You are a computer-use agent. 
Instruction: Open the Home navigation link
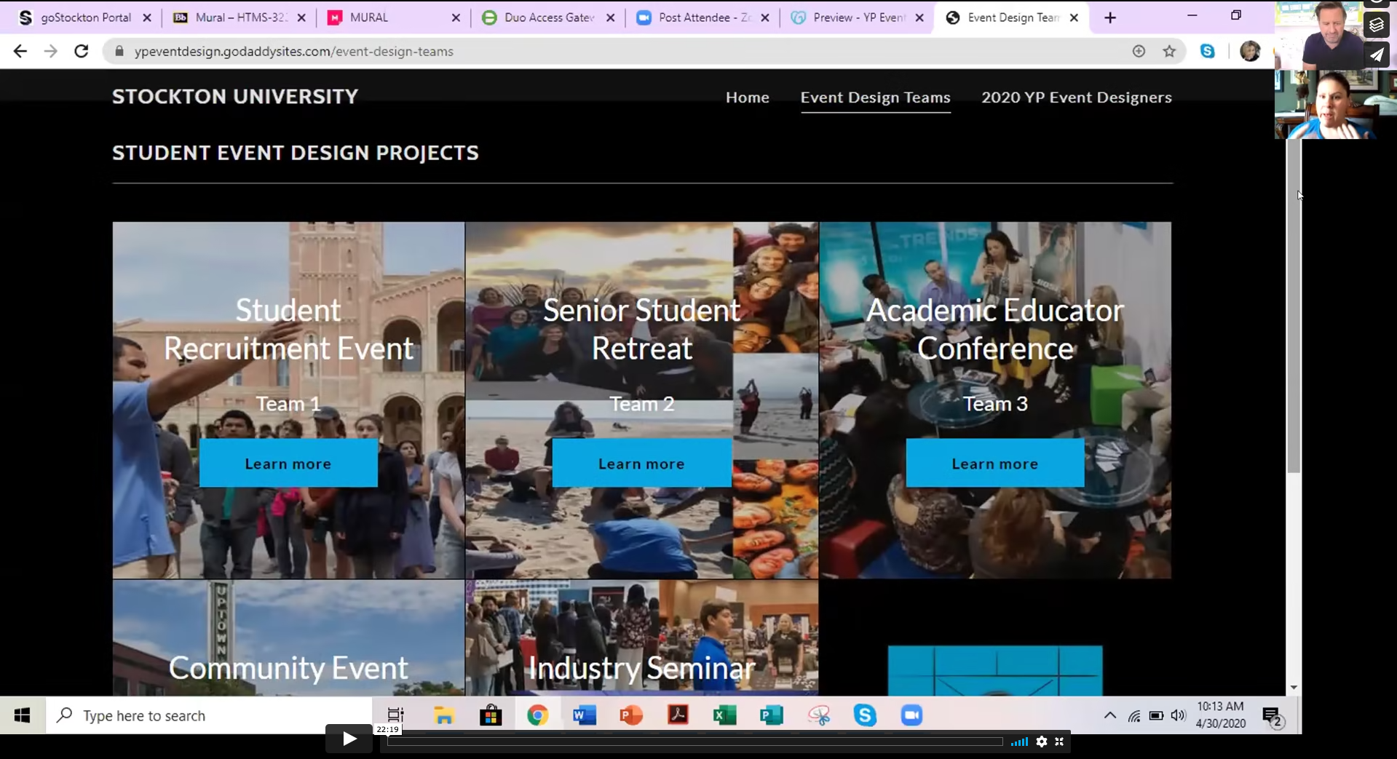(747, 98)
